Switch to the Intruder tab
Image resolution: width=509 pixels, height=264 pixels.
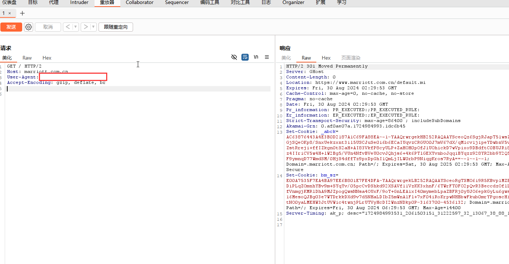[79, 2]
